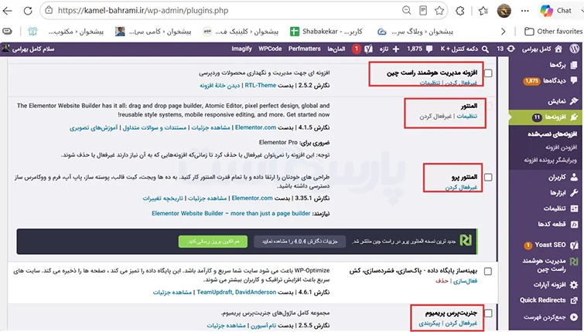This screenshot has width=584, height=332.
Task: Open the سلام کامل بهرامی account menu
Action: click(x=29, y=49)
